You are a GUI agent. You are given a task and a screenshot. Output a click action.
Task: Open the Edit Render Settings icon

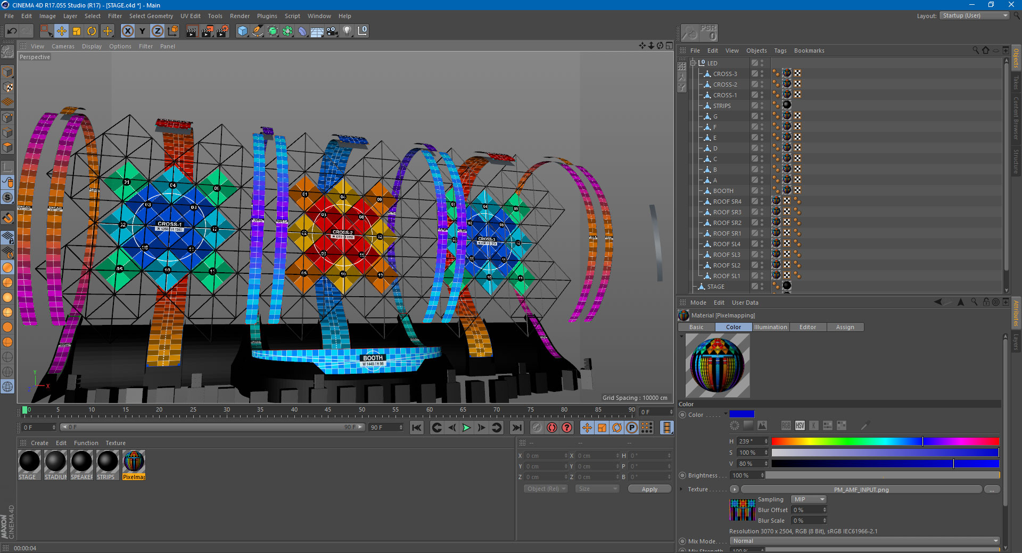[x=222, y=31]
